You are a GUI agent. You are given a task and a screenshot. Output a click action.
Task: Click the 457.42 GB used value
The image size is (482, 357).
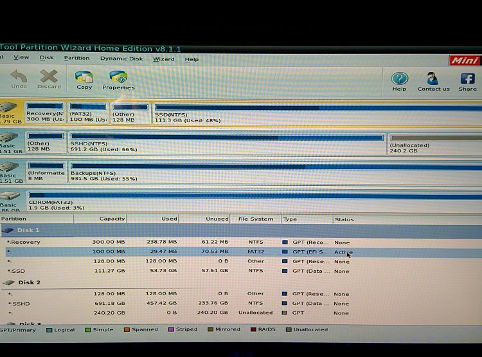(x=161, y=303)
